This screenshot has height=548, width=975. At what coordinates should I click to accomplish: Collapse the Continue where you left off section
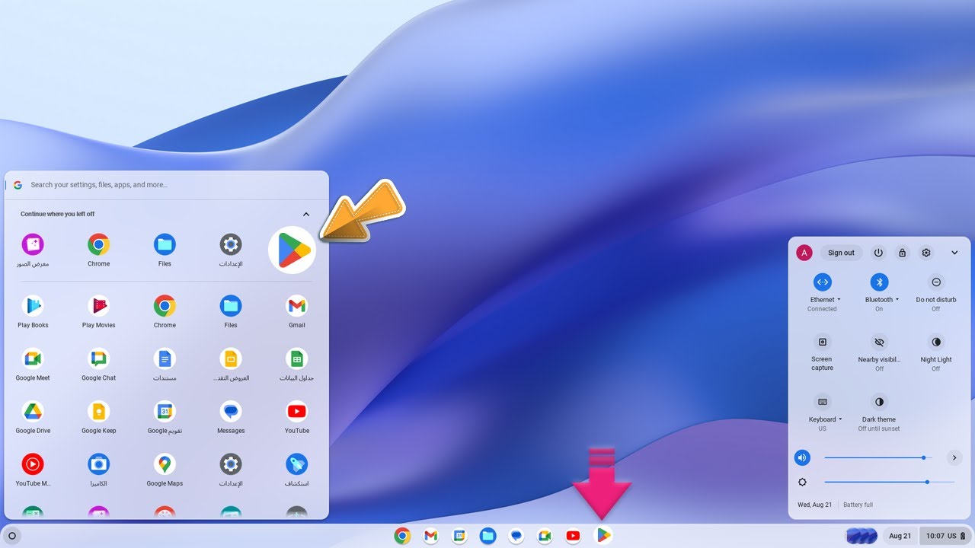(x=306, y=215)
